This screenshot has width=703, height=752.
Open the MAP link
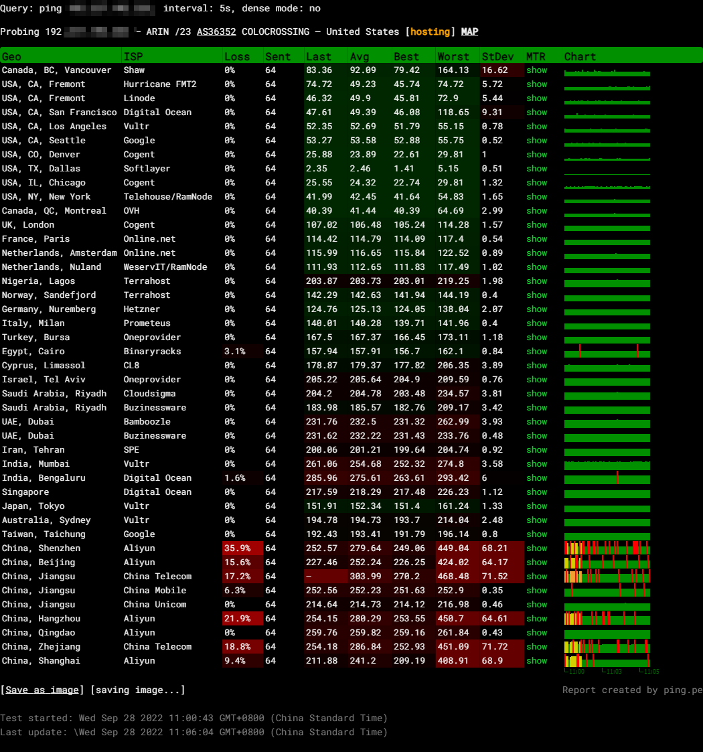coord(469,31)
